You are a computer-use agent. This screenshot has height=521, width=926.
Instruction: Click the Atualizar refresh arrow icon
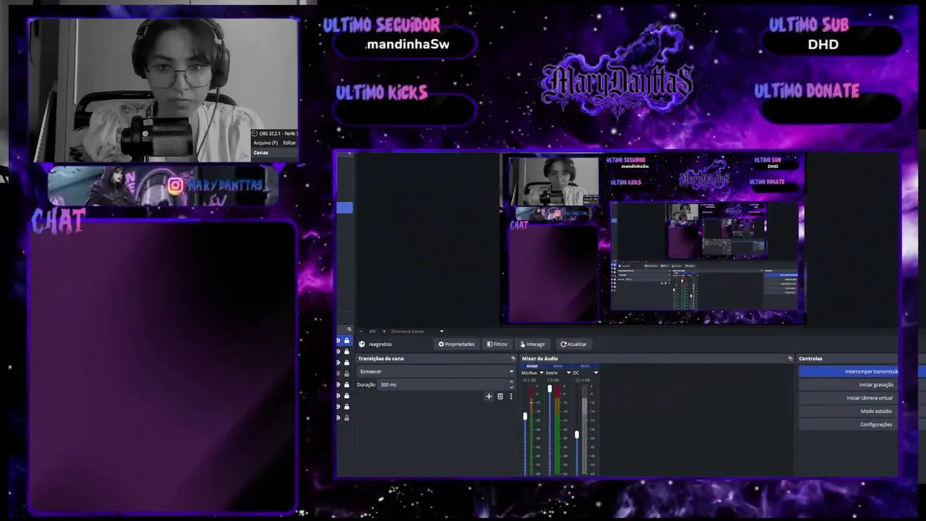coord(564,344)
